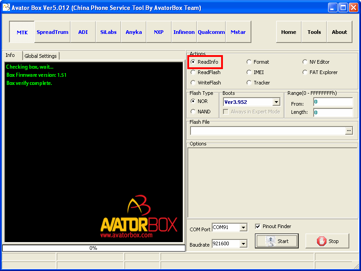Close the Avator Box window
The width and height of the screenshot is (361, 271).
[x=353, y=8]
